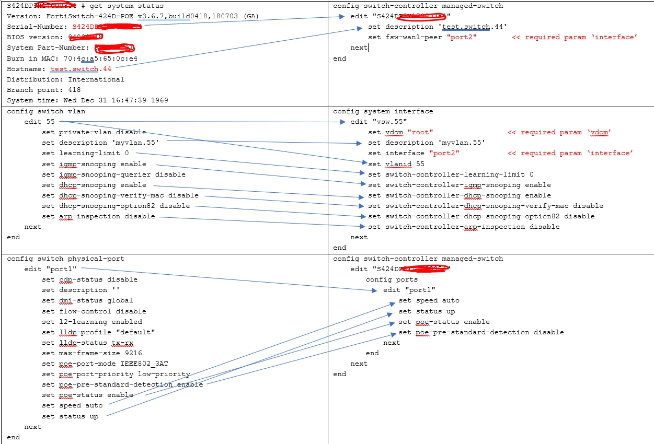Click 'set dmi-status global' line
654x444 pixels.
[x=87, y=300]
